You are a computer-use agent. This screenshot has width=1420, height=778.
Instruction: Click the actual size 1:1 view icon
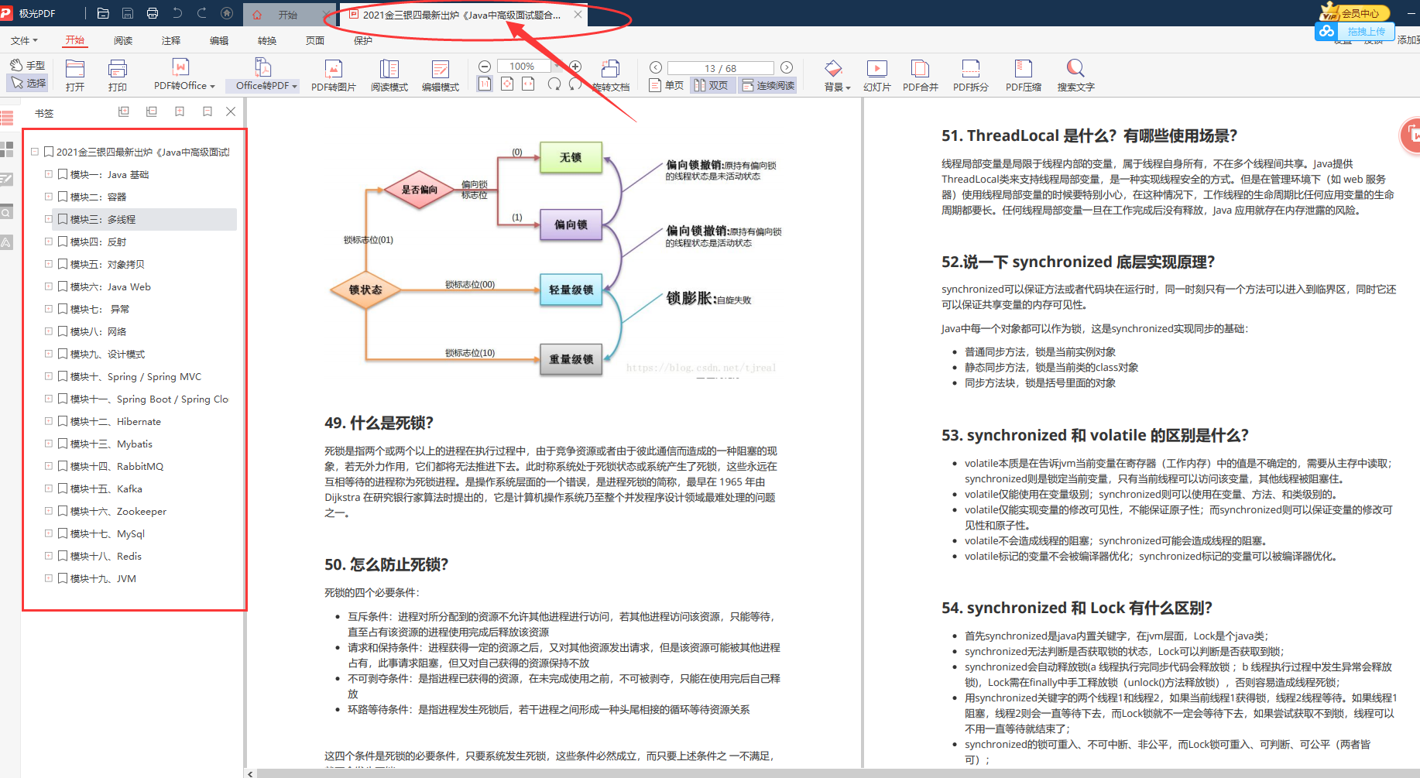click(485, 84)
